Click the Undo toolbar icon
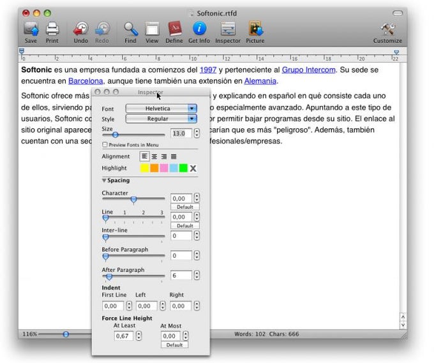Screen dimensions: 434x363 coord(81,29)
